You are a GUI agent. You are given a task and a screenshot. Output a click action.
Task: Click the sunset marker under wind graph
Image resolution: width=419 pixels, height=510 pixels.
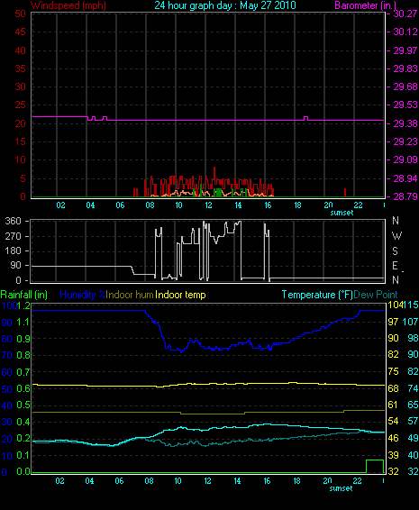342,213
